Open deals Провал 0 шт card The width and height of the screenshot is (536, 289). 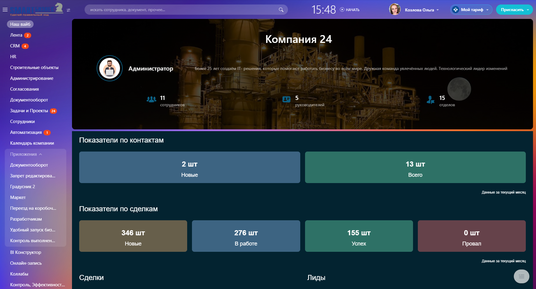tap(472, 236)
